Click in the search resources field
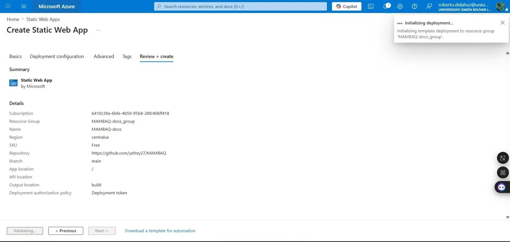Screen dimensions: 510x242 (x=240, y=6)
